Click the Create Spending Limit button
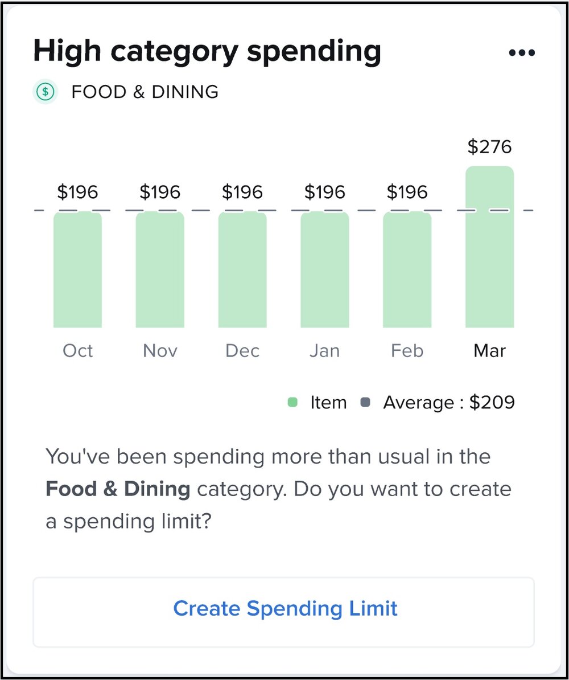This screenshot has height=680, width=569. point(284,612)
